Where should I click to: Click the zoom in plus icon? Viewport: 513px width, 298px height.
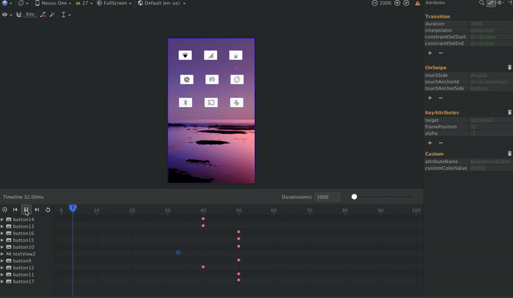click(397, 3)
